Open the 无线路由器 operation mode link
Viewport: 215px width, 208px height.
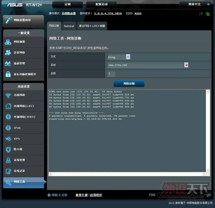69,14
